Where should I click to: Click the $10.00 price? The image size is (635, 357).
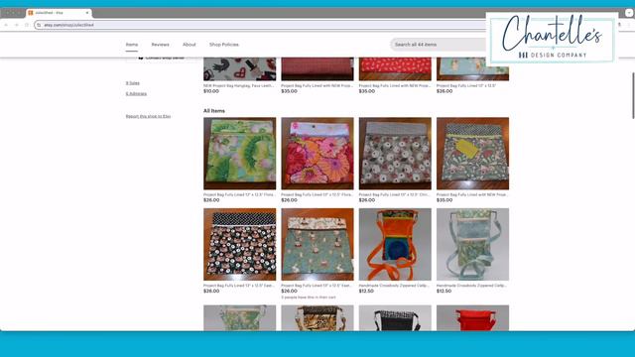[211, 91]
